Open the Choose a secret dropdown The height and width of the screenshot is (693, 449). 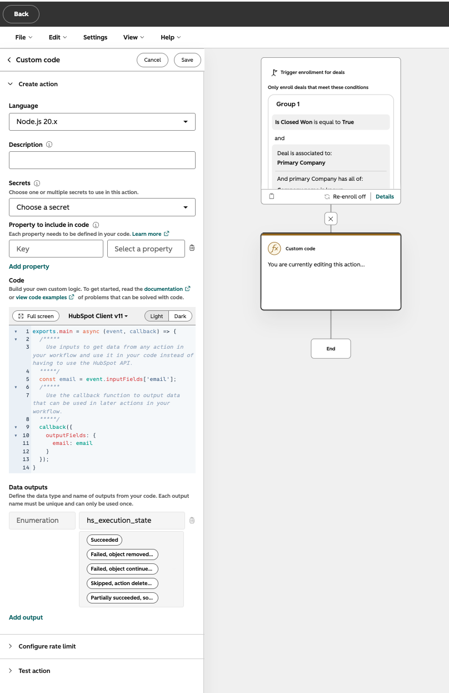pos(102,207)
